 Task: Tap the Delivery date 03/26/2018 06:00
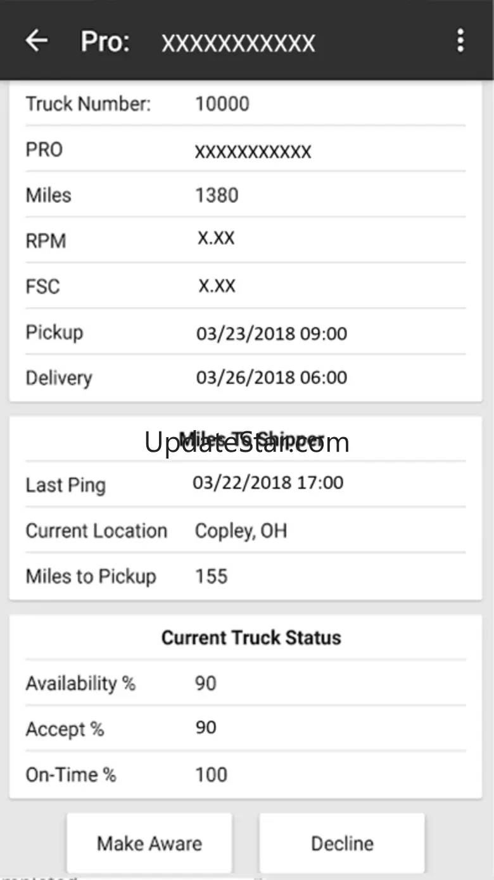pos(272,378)
